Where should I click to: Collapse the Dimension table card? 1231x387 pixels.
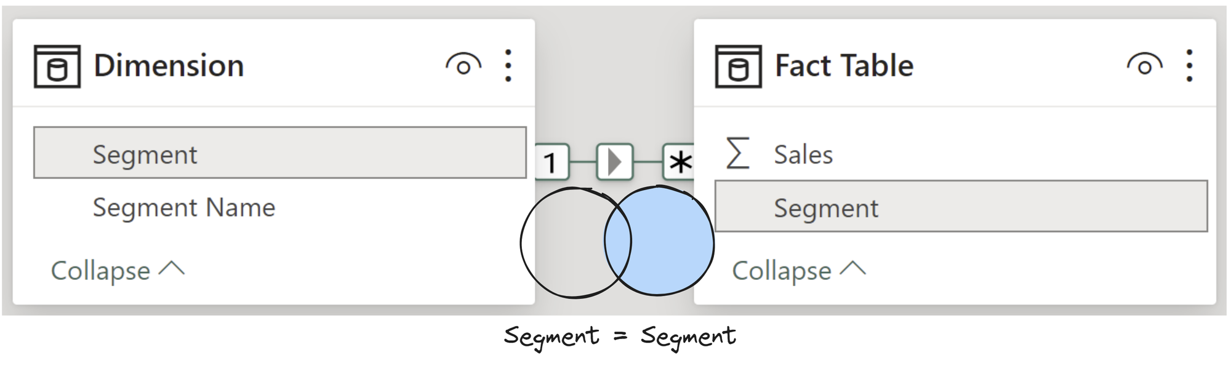tap(117, 270)
